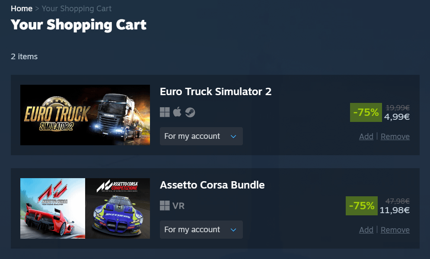Remove Assetto Corsa Bundle from the cart
430x259 pixels.
395,230
